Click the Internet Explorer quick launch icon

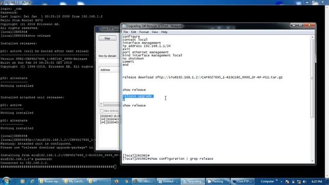(x=32, y=181)
